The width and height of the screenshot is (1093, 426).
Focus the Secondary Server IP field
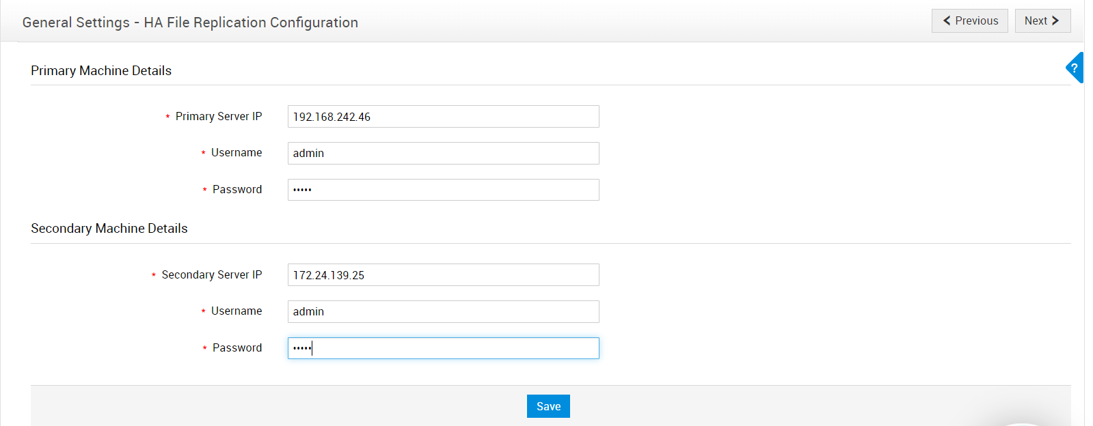coord(443,275)
